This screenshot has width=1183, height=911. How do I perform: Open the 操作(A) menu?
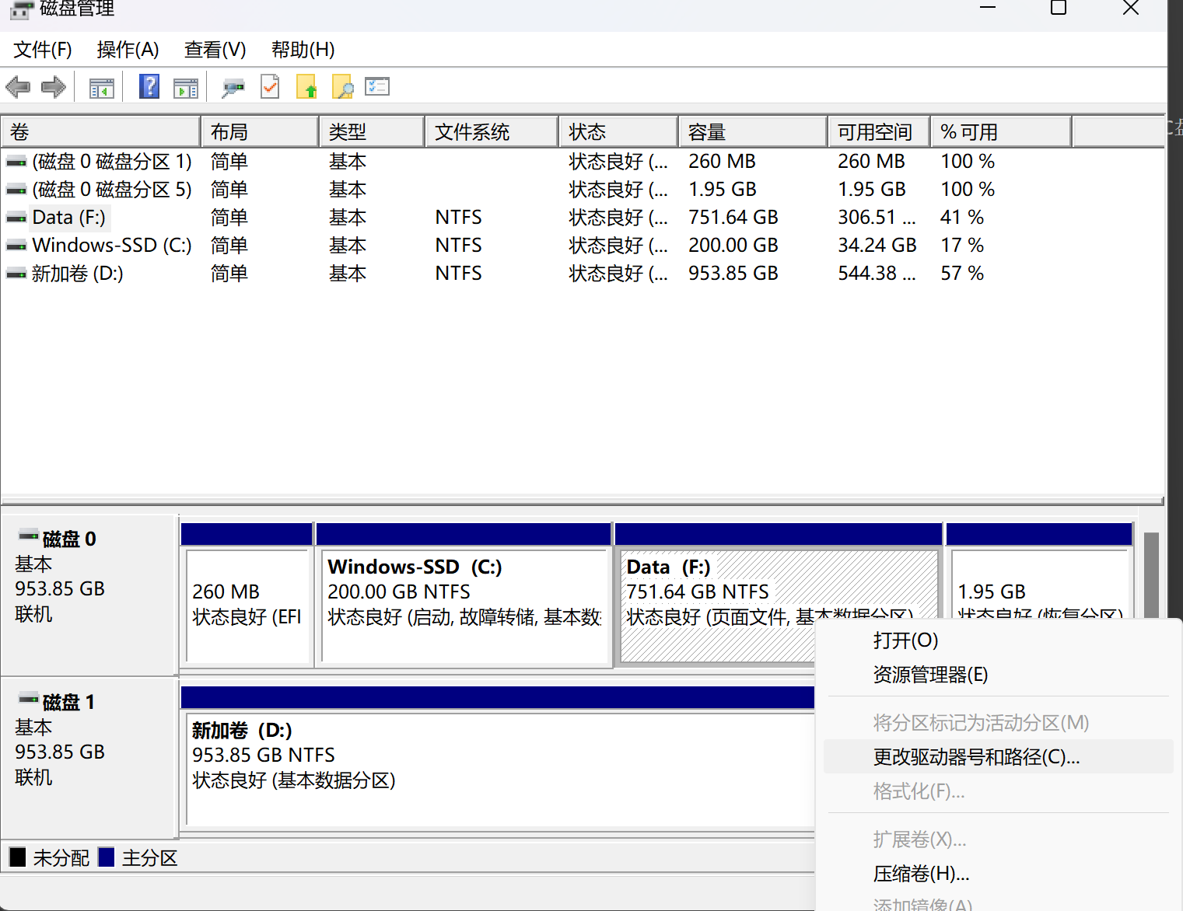click(x=128, y=50)
